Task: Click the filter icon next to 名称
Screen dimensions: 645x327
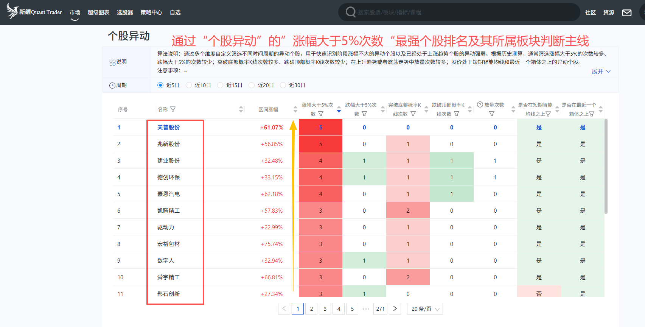Action: click(173, 109)
